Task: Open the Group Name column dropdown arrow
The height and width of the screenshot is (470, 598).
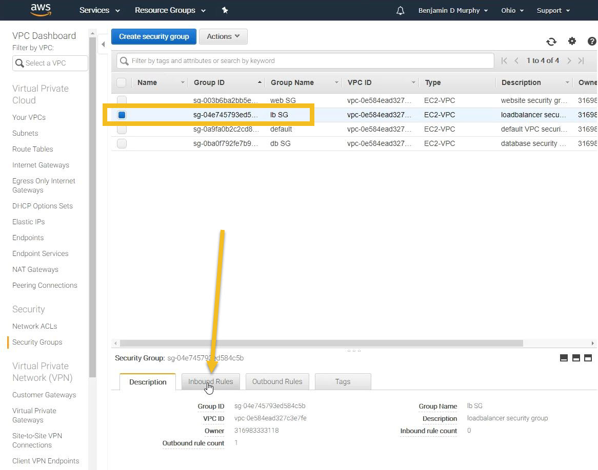Action: (x=336, y=82)
